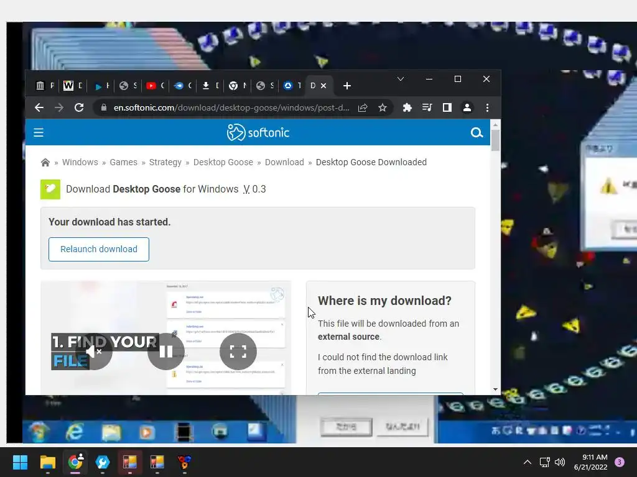Close the active Softonic tab

click(323, 86)
